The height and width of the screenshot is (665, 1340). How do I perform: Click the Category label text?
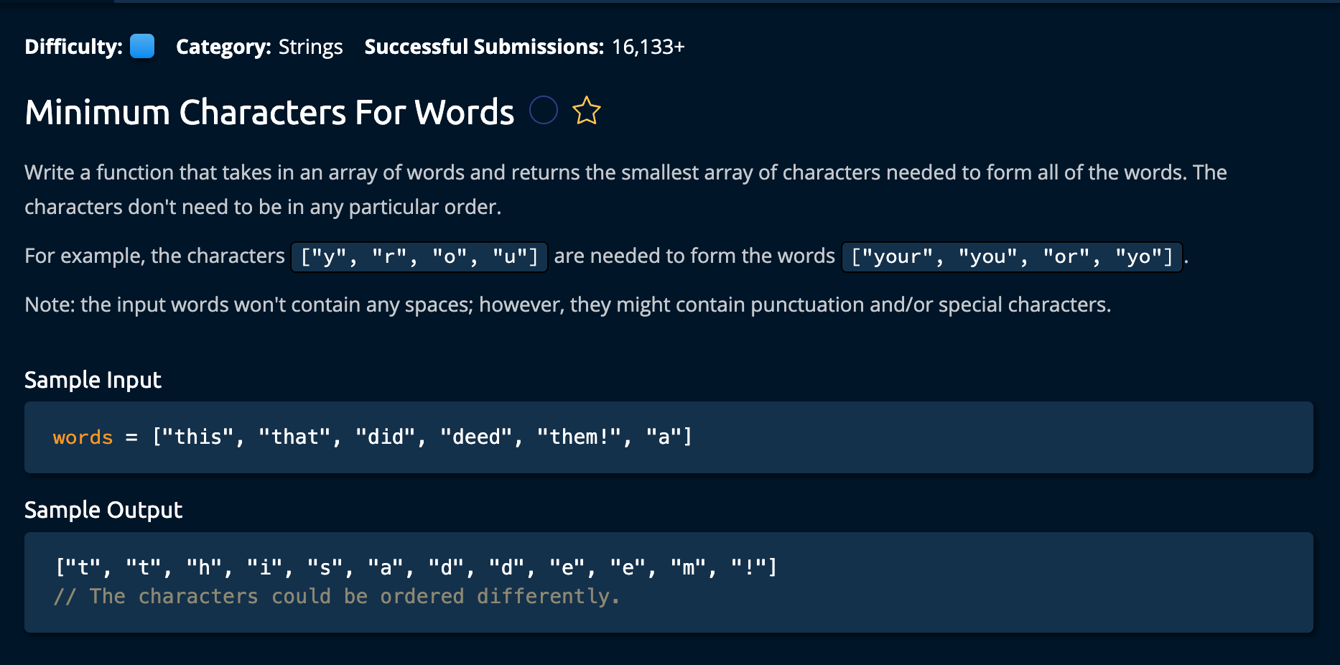(x=223, y=47)
